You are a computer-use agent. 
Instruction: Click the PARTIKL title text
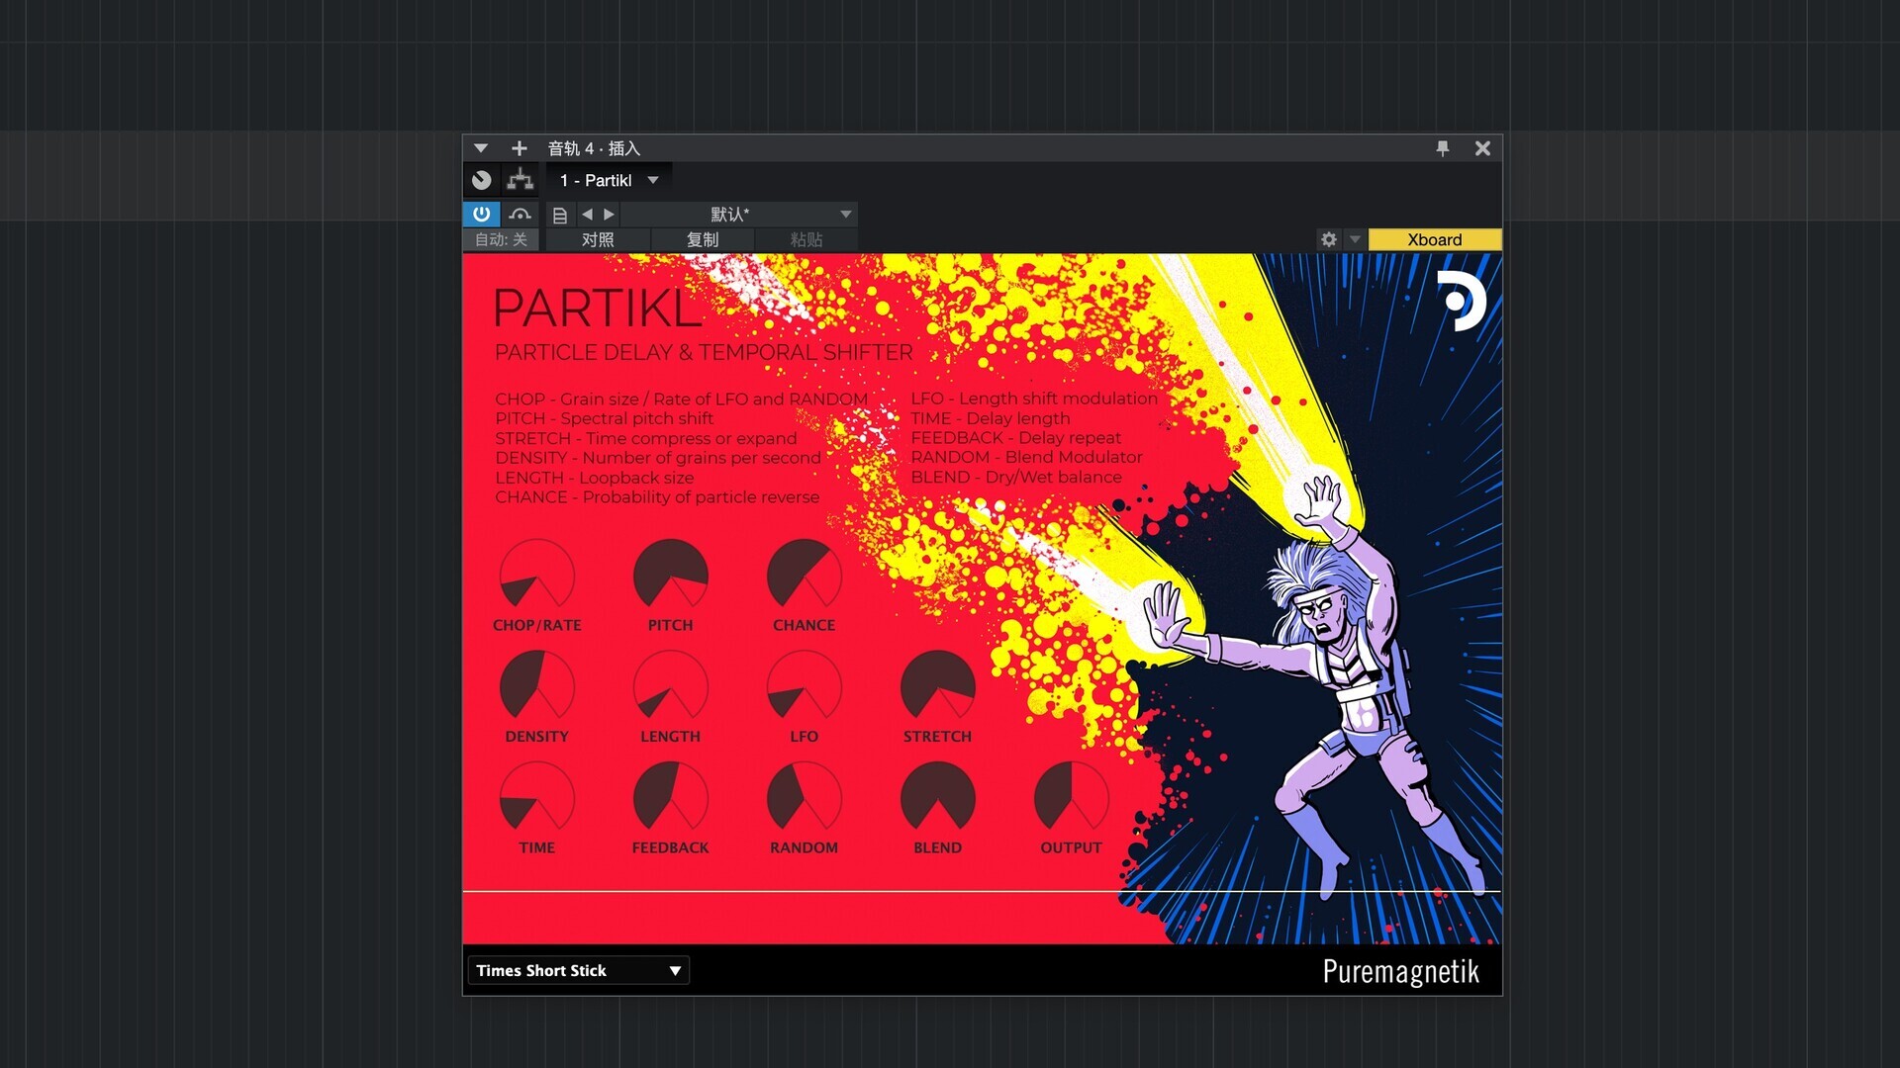[597, 309]
